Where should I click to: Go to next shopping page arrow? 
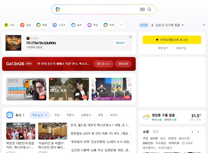(198, 132)
